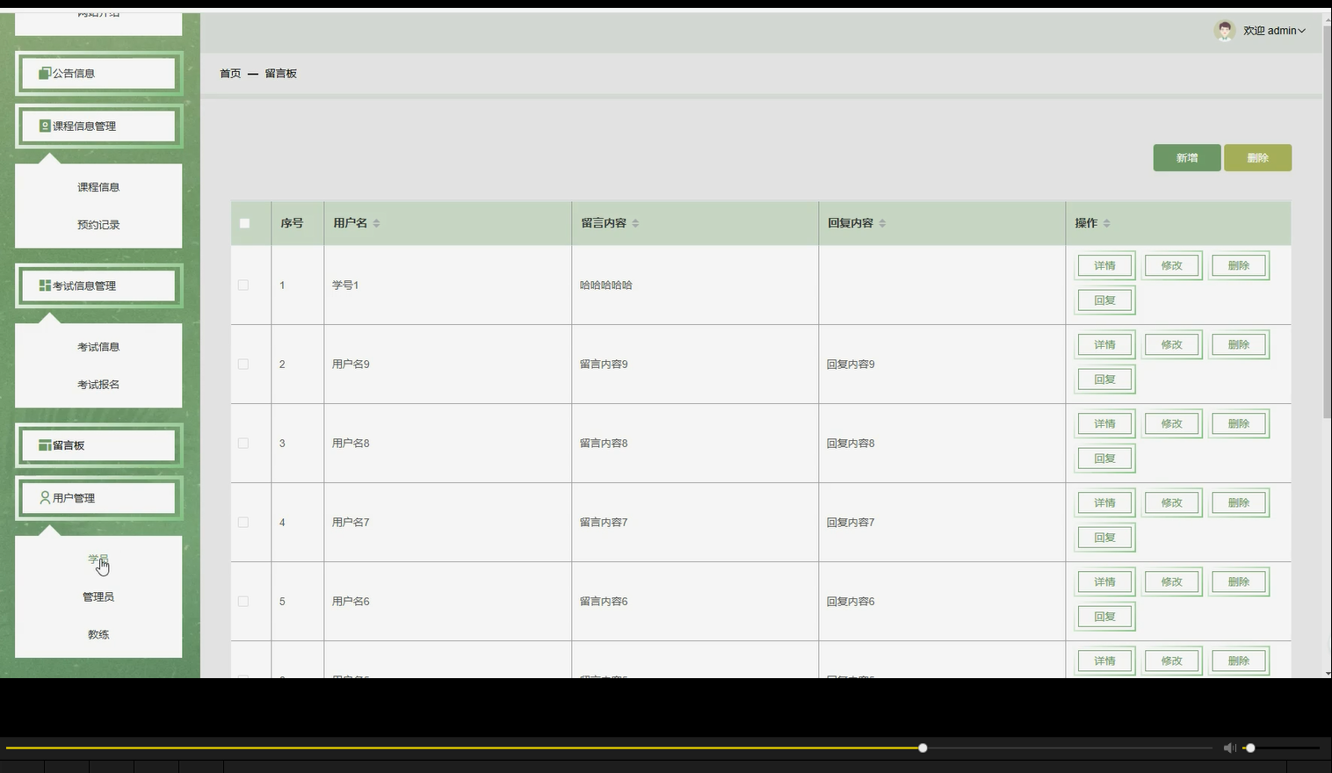Screen dimensions: 1332x773
Task: Check the row for 用户名7
Action: [243, 522]
